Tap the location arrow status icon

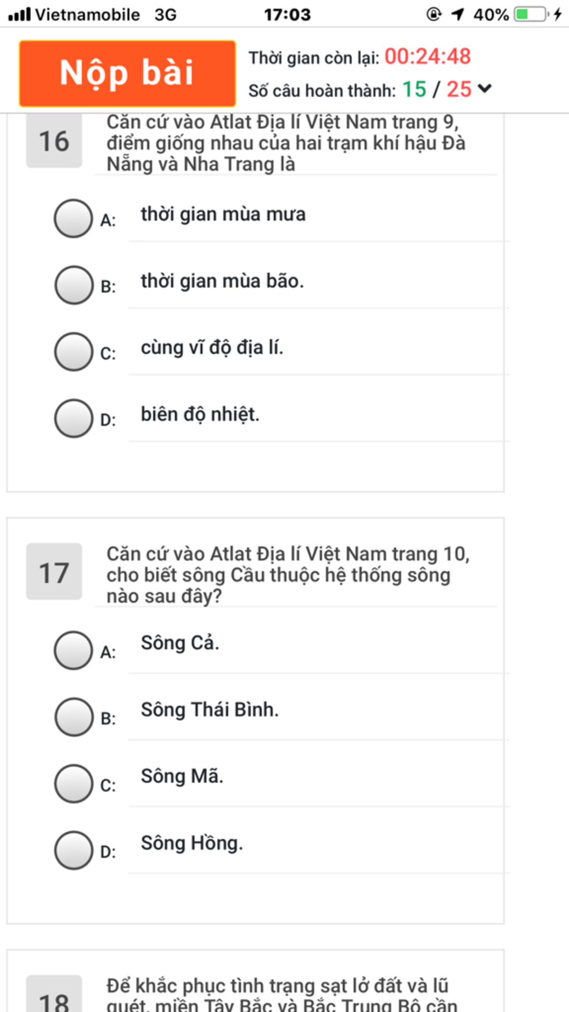[457, 14]
